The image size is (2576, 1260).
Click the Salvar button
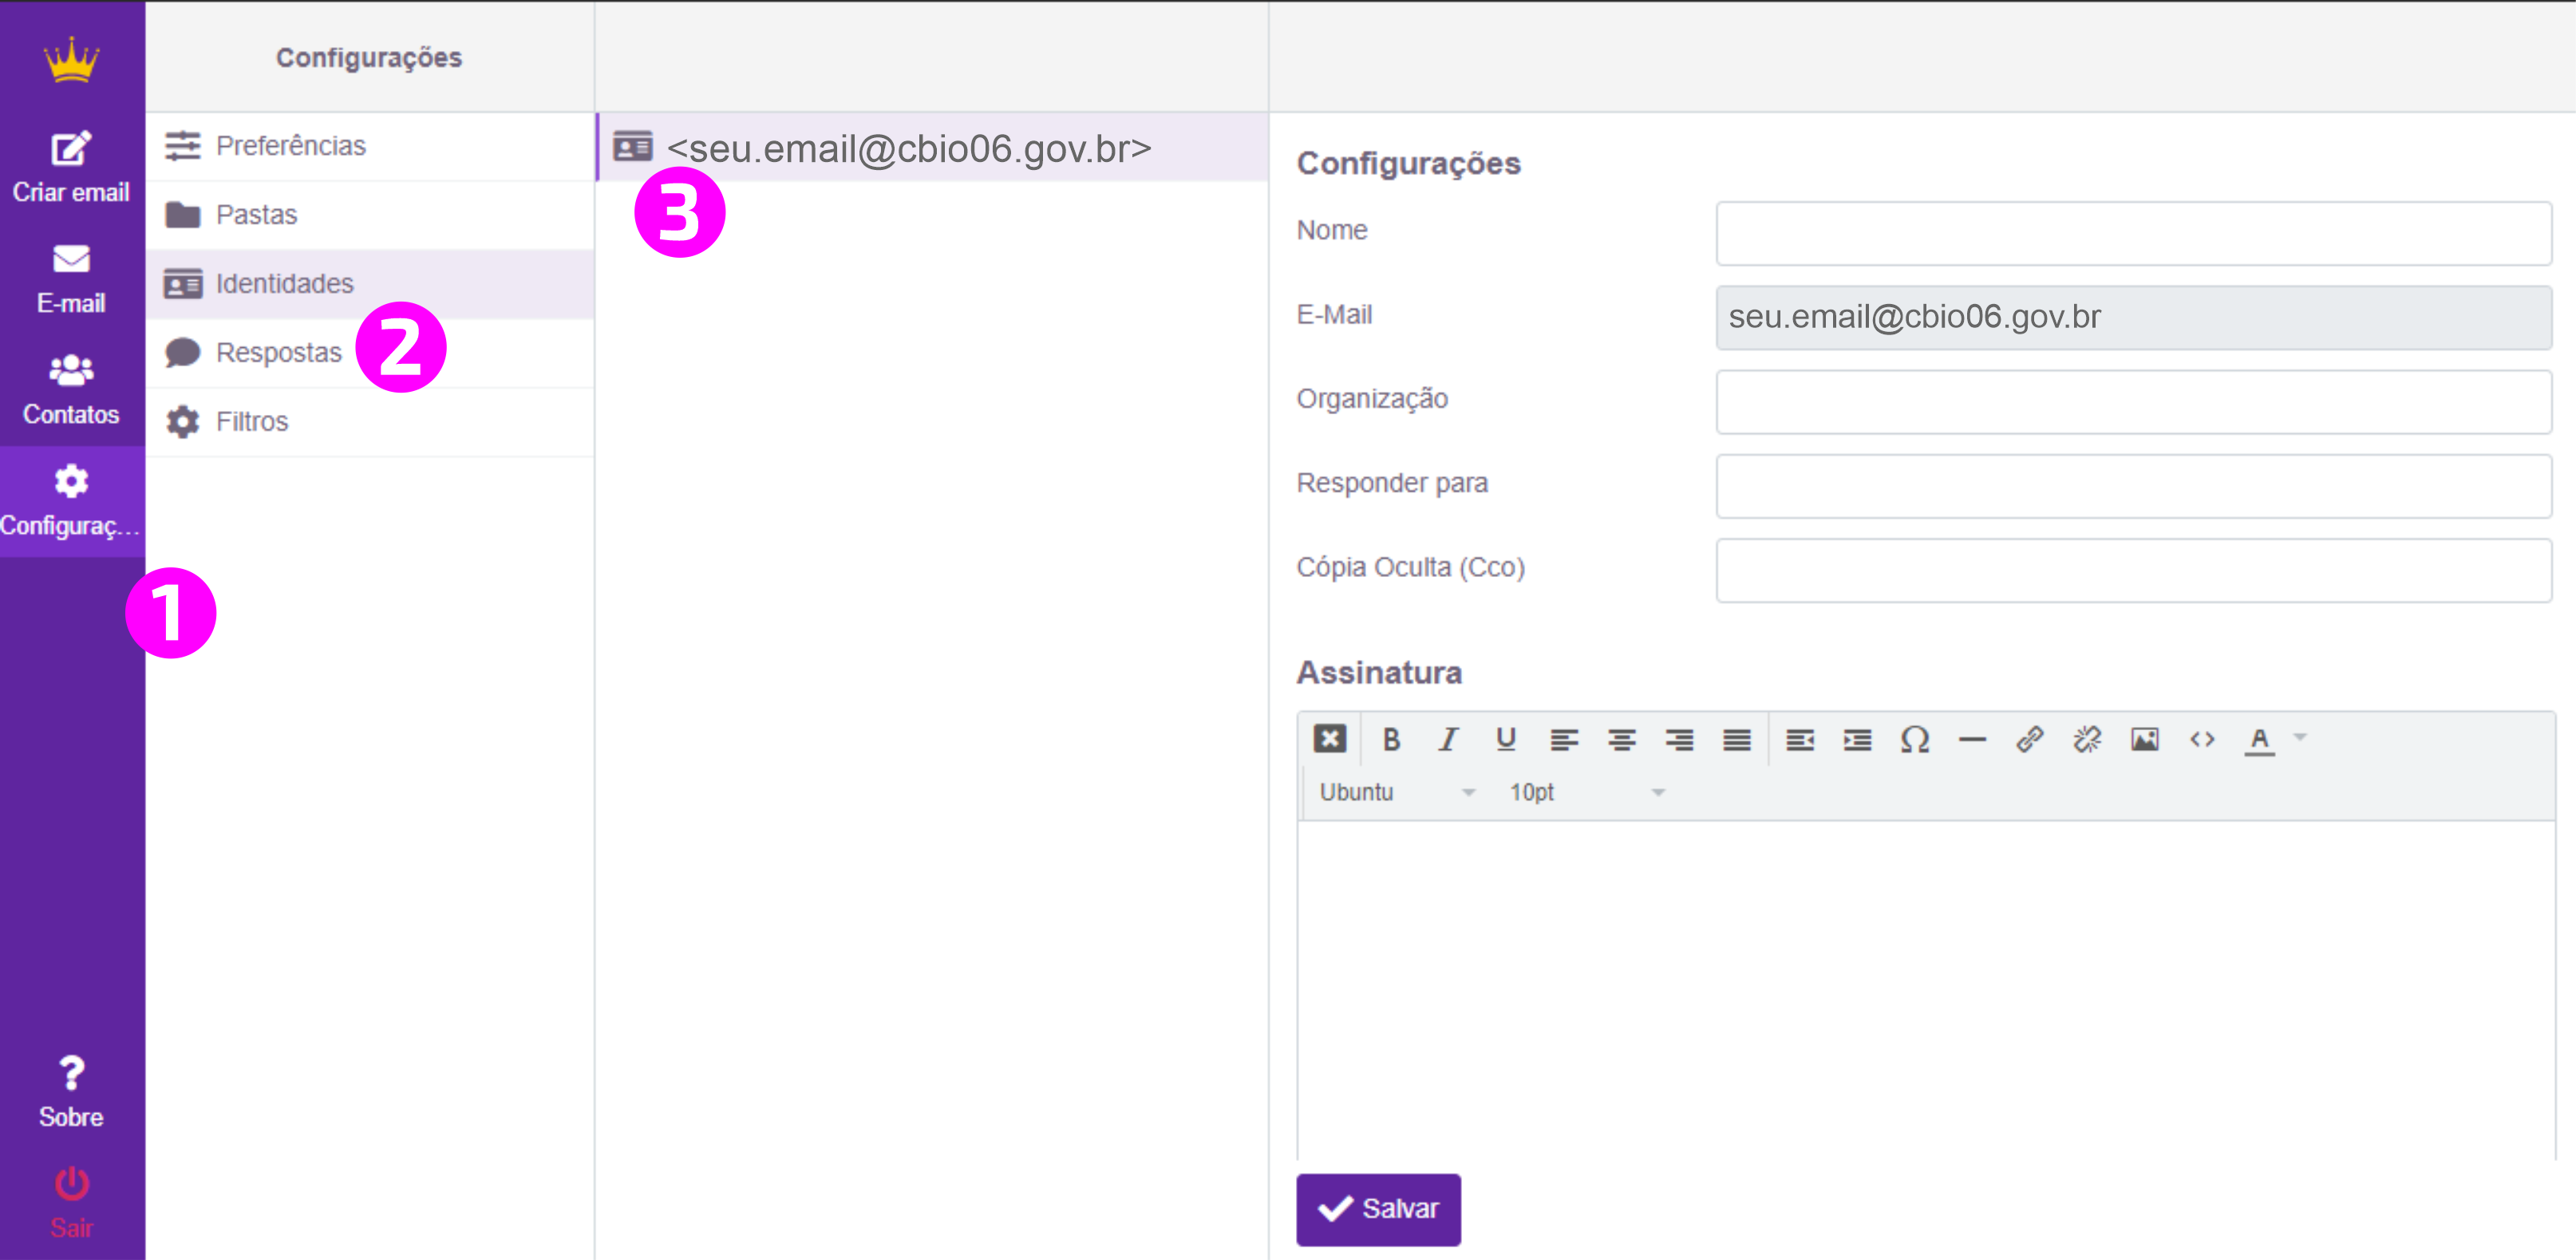[1378, 1209]
